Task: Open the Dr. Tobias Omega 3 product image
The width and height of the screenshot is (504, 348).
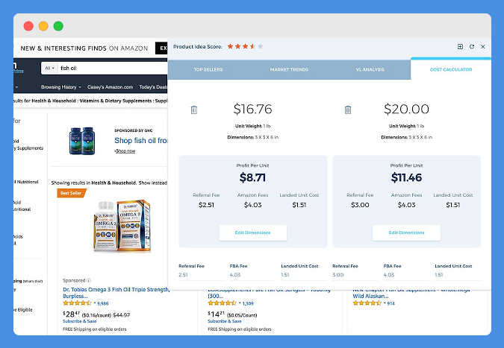Action: (122, 225)
